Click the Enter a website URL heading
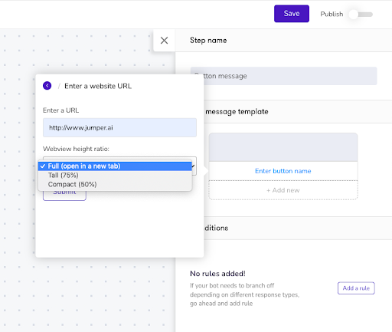The height and width of the screenshot is (332, 392). click(98, 86)
